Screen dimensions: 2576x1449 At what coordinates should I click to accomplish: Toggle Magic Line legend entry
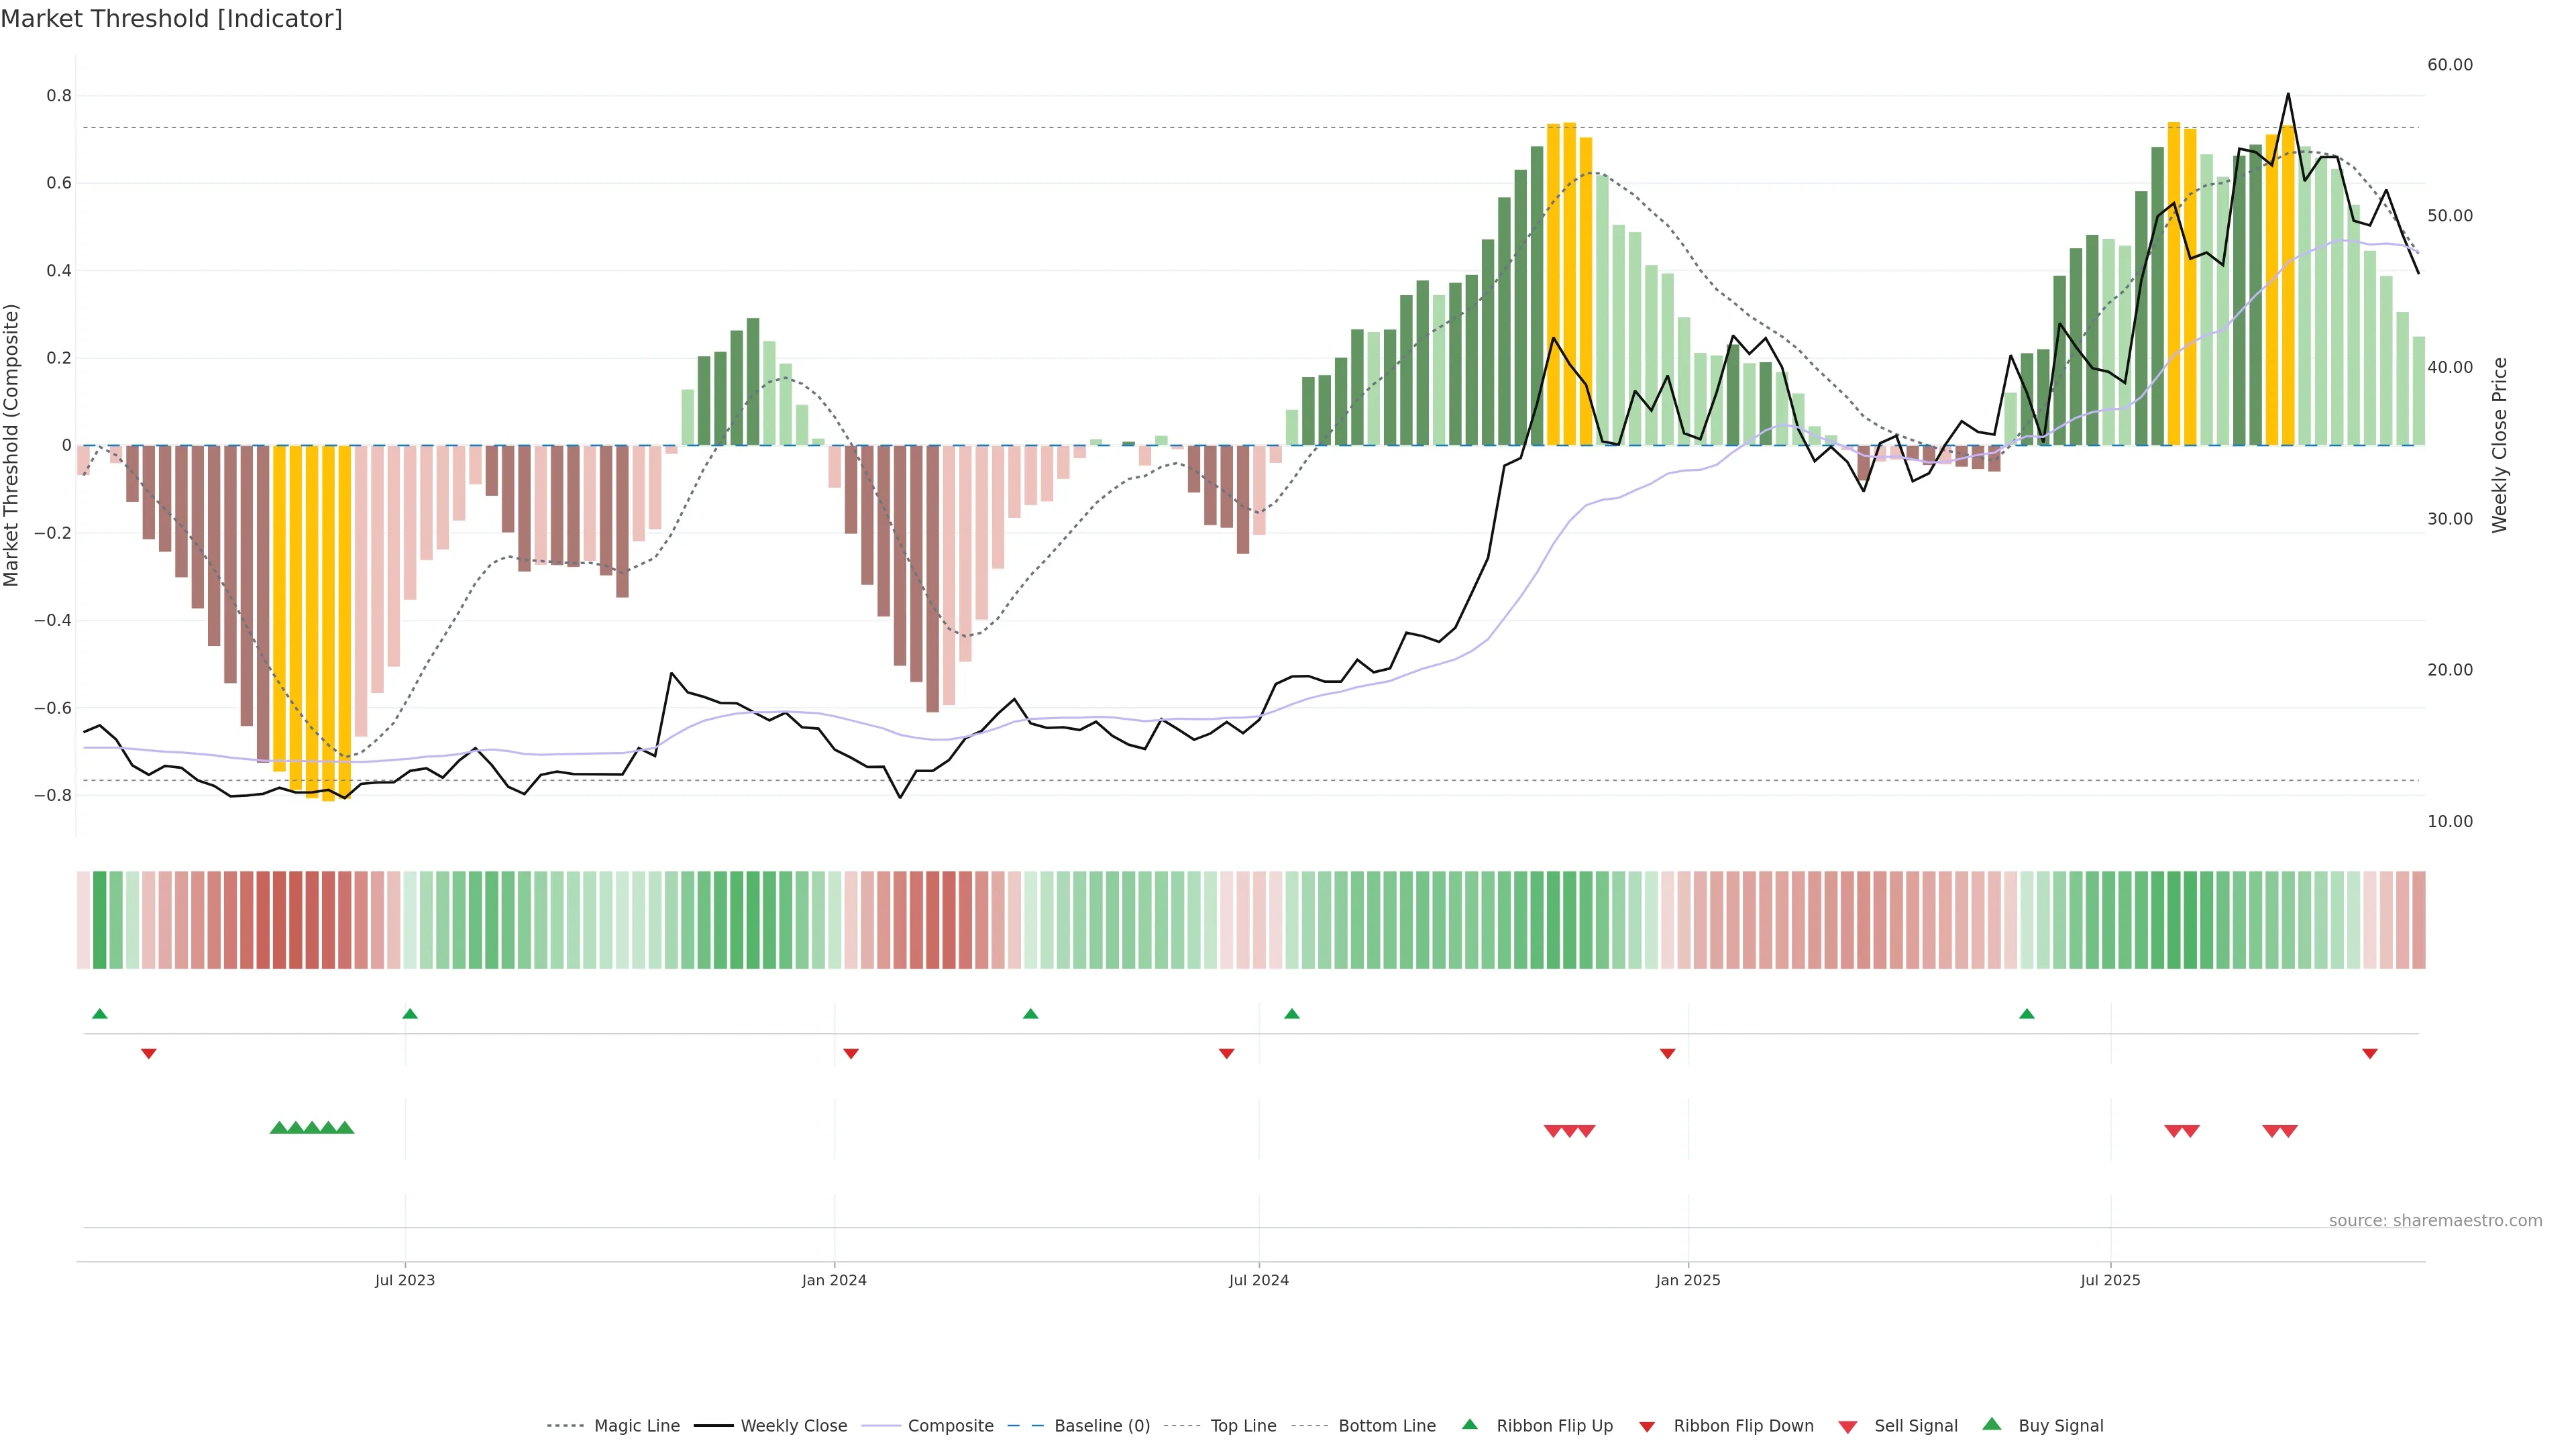coord(636,1425)
